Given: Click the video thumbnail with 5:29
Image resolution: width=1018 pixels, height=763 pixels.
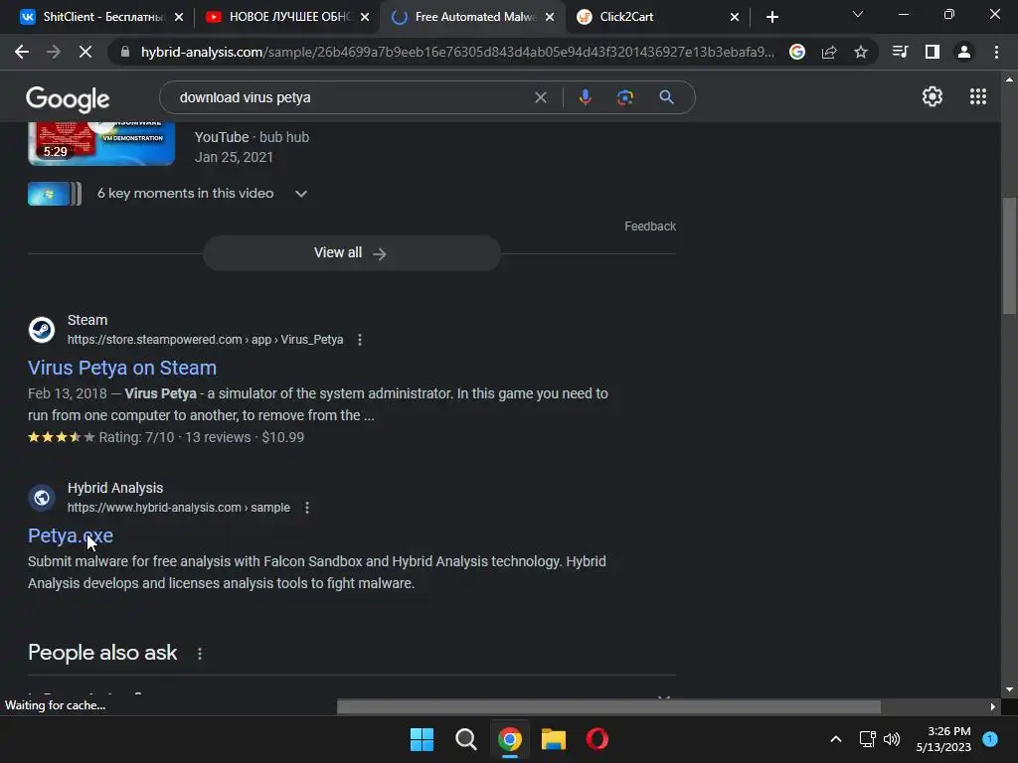Looking at the screenshot, I should (101, 143).
